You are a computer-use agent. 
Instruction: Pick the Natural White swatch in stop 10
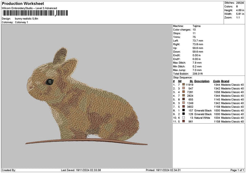point(184,118)
